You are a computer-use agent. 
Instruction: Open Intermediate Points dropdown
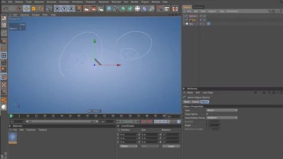pos(222,118)
